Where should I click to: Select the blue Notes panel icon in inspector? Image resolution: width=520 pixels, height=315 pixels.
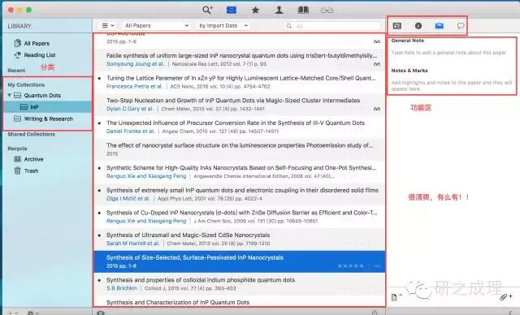440,25
